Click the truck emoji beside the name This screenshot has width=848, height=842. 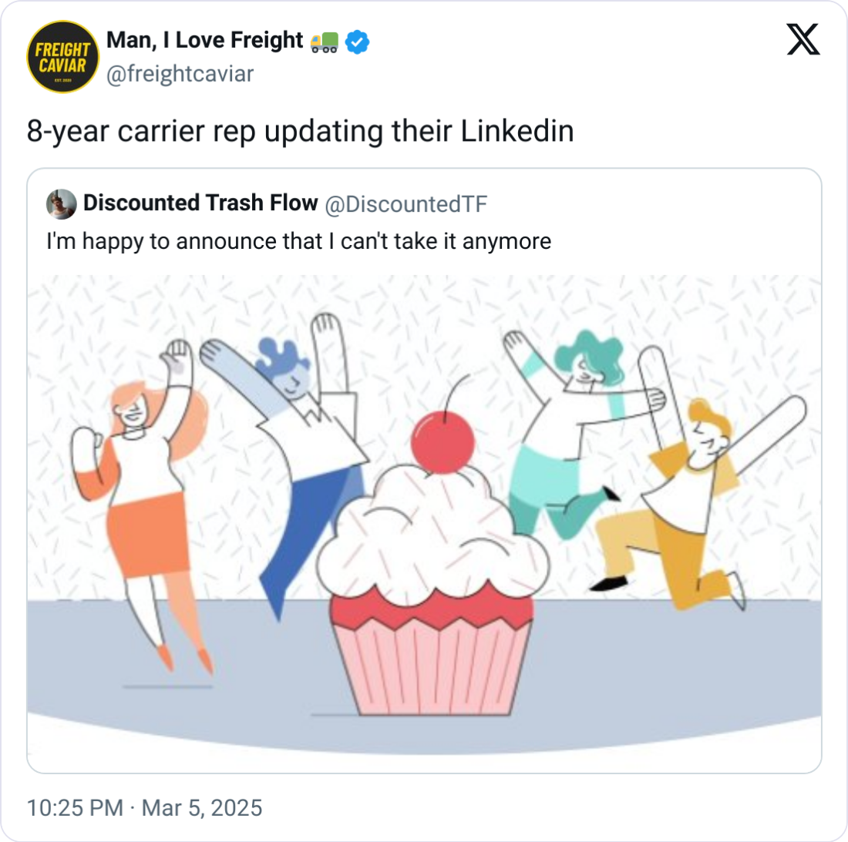coord(324,42)
